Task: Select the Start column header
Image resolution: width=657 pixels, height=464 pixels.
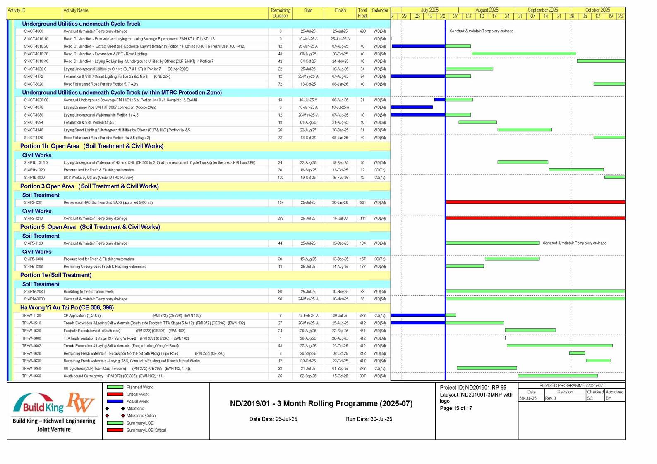Action: (x=308, y=13)
